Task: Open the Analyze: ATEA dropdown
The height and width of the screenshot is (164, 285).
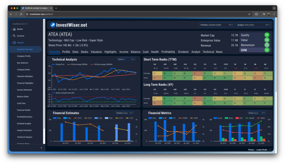Action: (x=253, y=25)
